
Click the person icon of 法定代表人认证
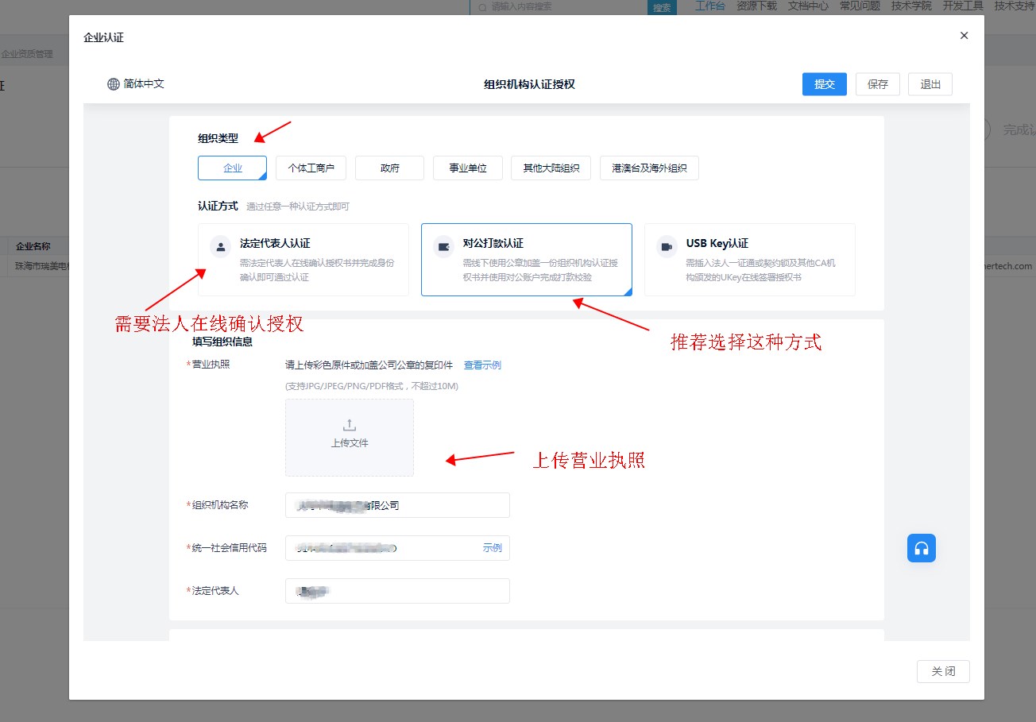221,247
